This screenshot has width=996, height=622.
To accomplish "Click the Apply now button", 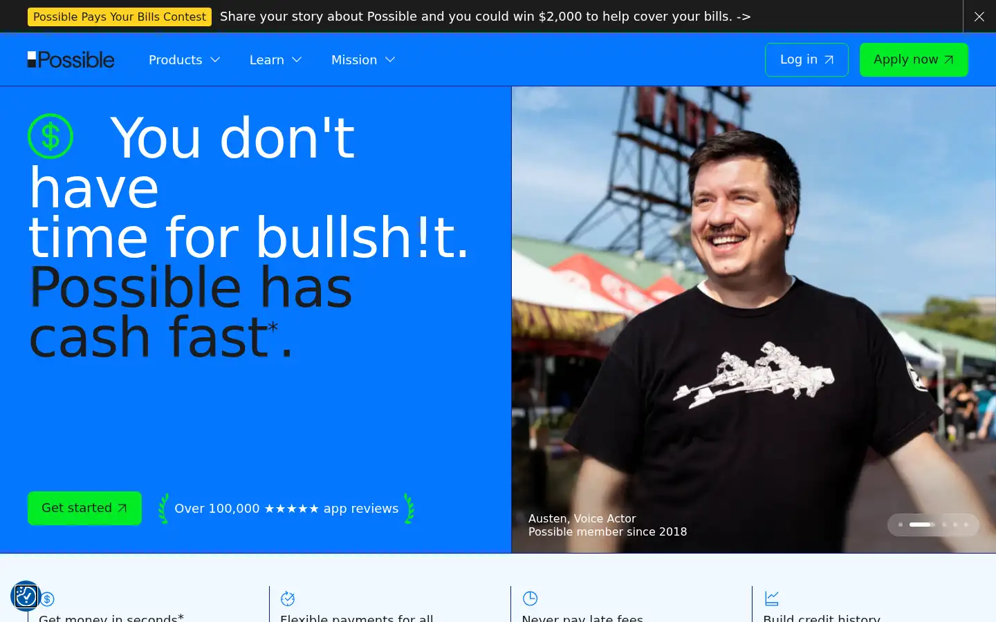I will tap(914, 59).
